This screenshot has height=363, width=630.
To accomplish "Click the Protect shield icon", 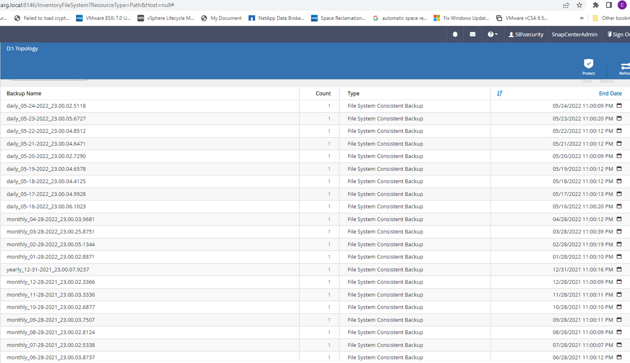I will 588,64.
